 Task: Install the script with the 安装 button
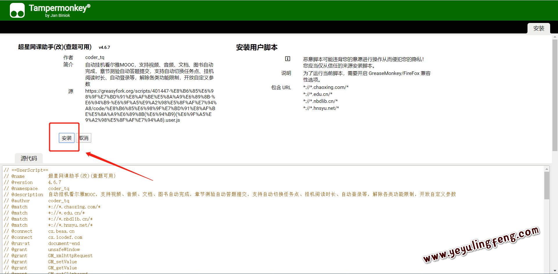click(67, 138)
